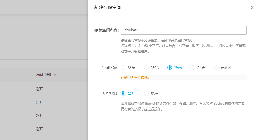
Task: Click the third 公开 table row
Action: pos(39,116)
